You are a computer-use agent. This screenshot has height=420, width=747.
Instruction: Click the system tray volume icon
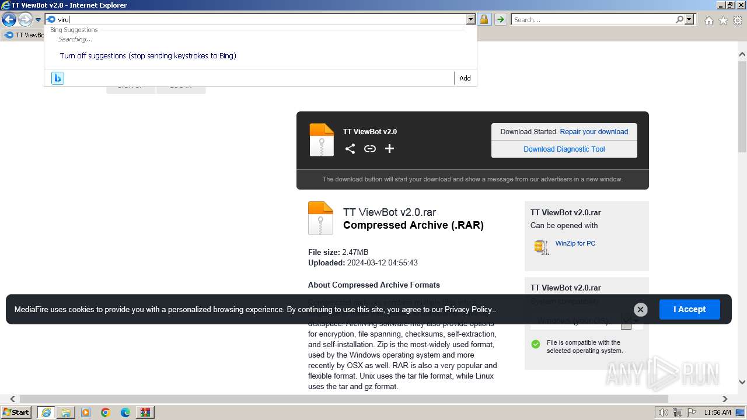tap(664, 412)
